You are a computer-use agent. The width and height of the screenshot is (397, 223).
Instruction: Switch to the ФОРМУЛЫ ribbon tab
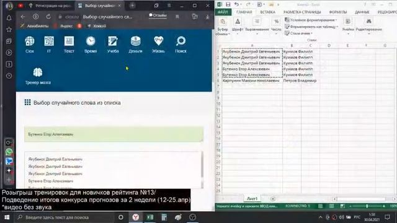[337, 12]
